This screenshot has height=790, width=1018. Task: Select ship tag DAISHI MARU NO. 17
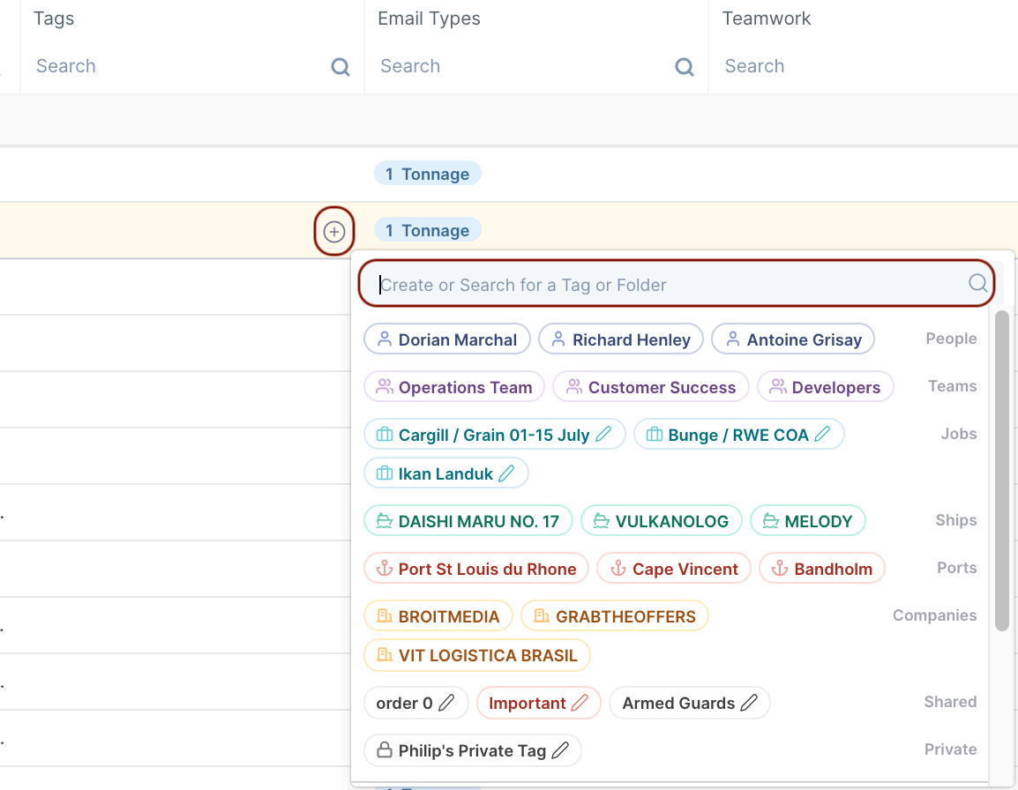point(468,521)
